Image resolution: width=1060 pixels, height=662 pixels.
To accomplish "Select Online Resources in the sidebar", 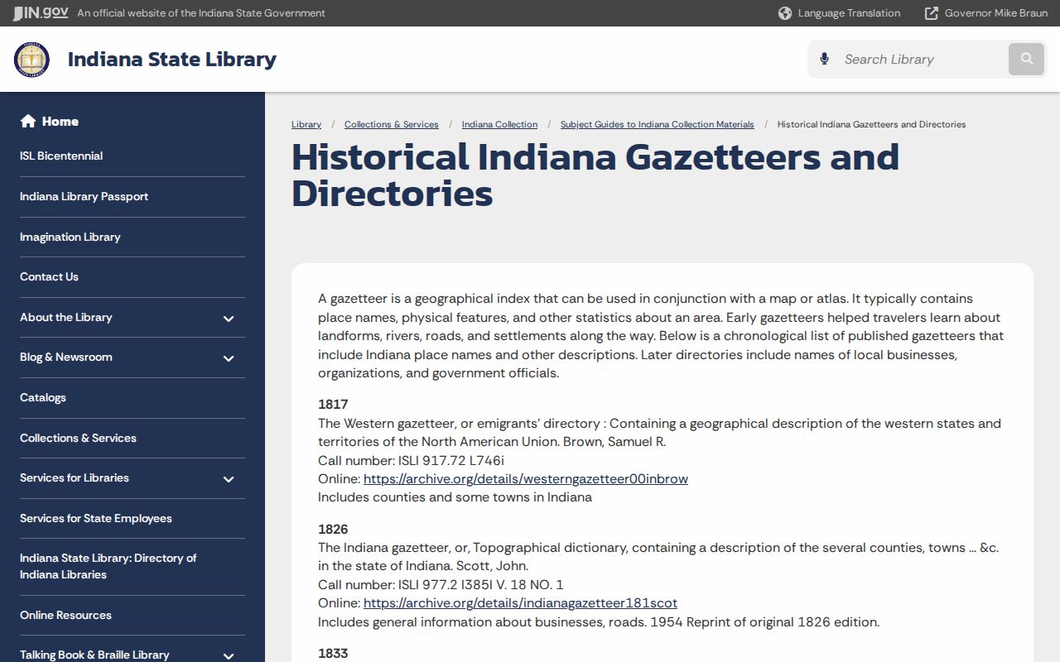I will (65, 615).
